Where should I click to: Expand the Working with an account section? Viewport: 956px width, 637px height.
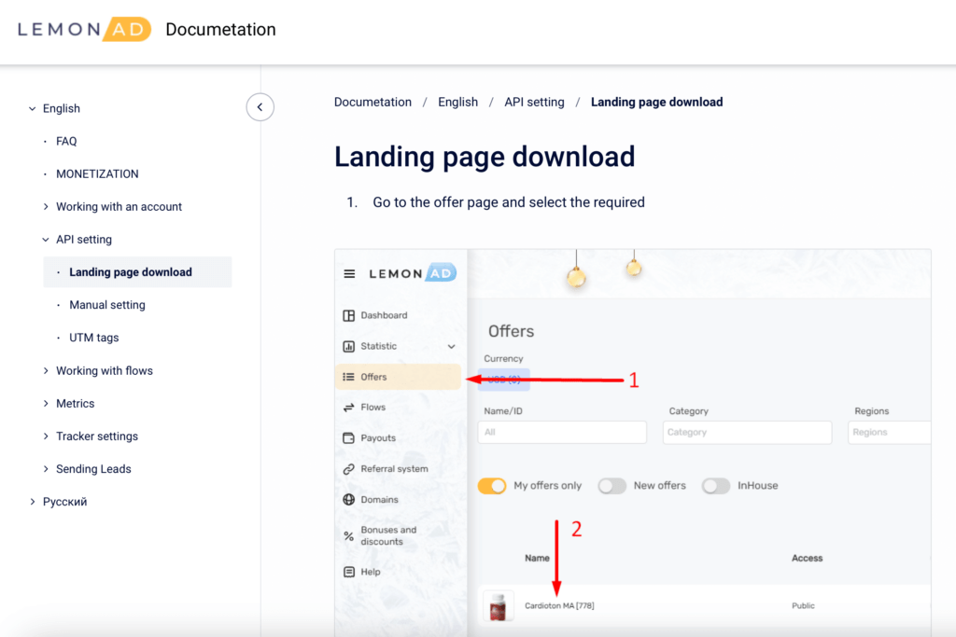(119, 207)
